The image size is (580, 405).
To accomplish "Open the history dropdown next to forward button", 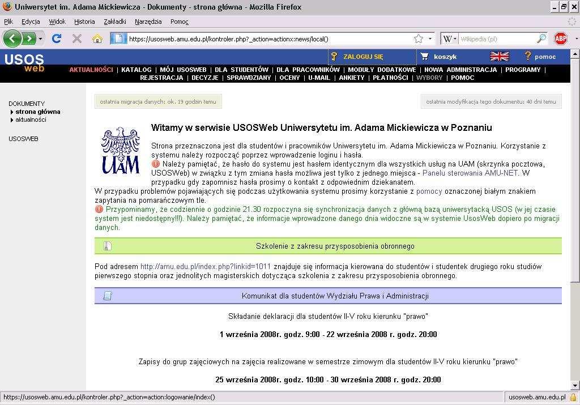I will coord(40,39).
